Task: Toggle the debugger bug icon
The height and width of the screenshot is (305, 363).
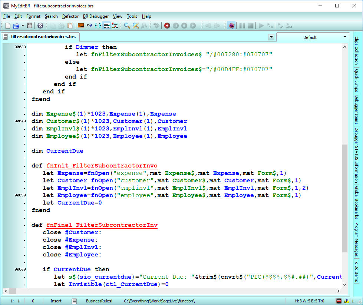Action: click(231, 26)
